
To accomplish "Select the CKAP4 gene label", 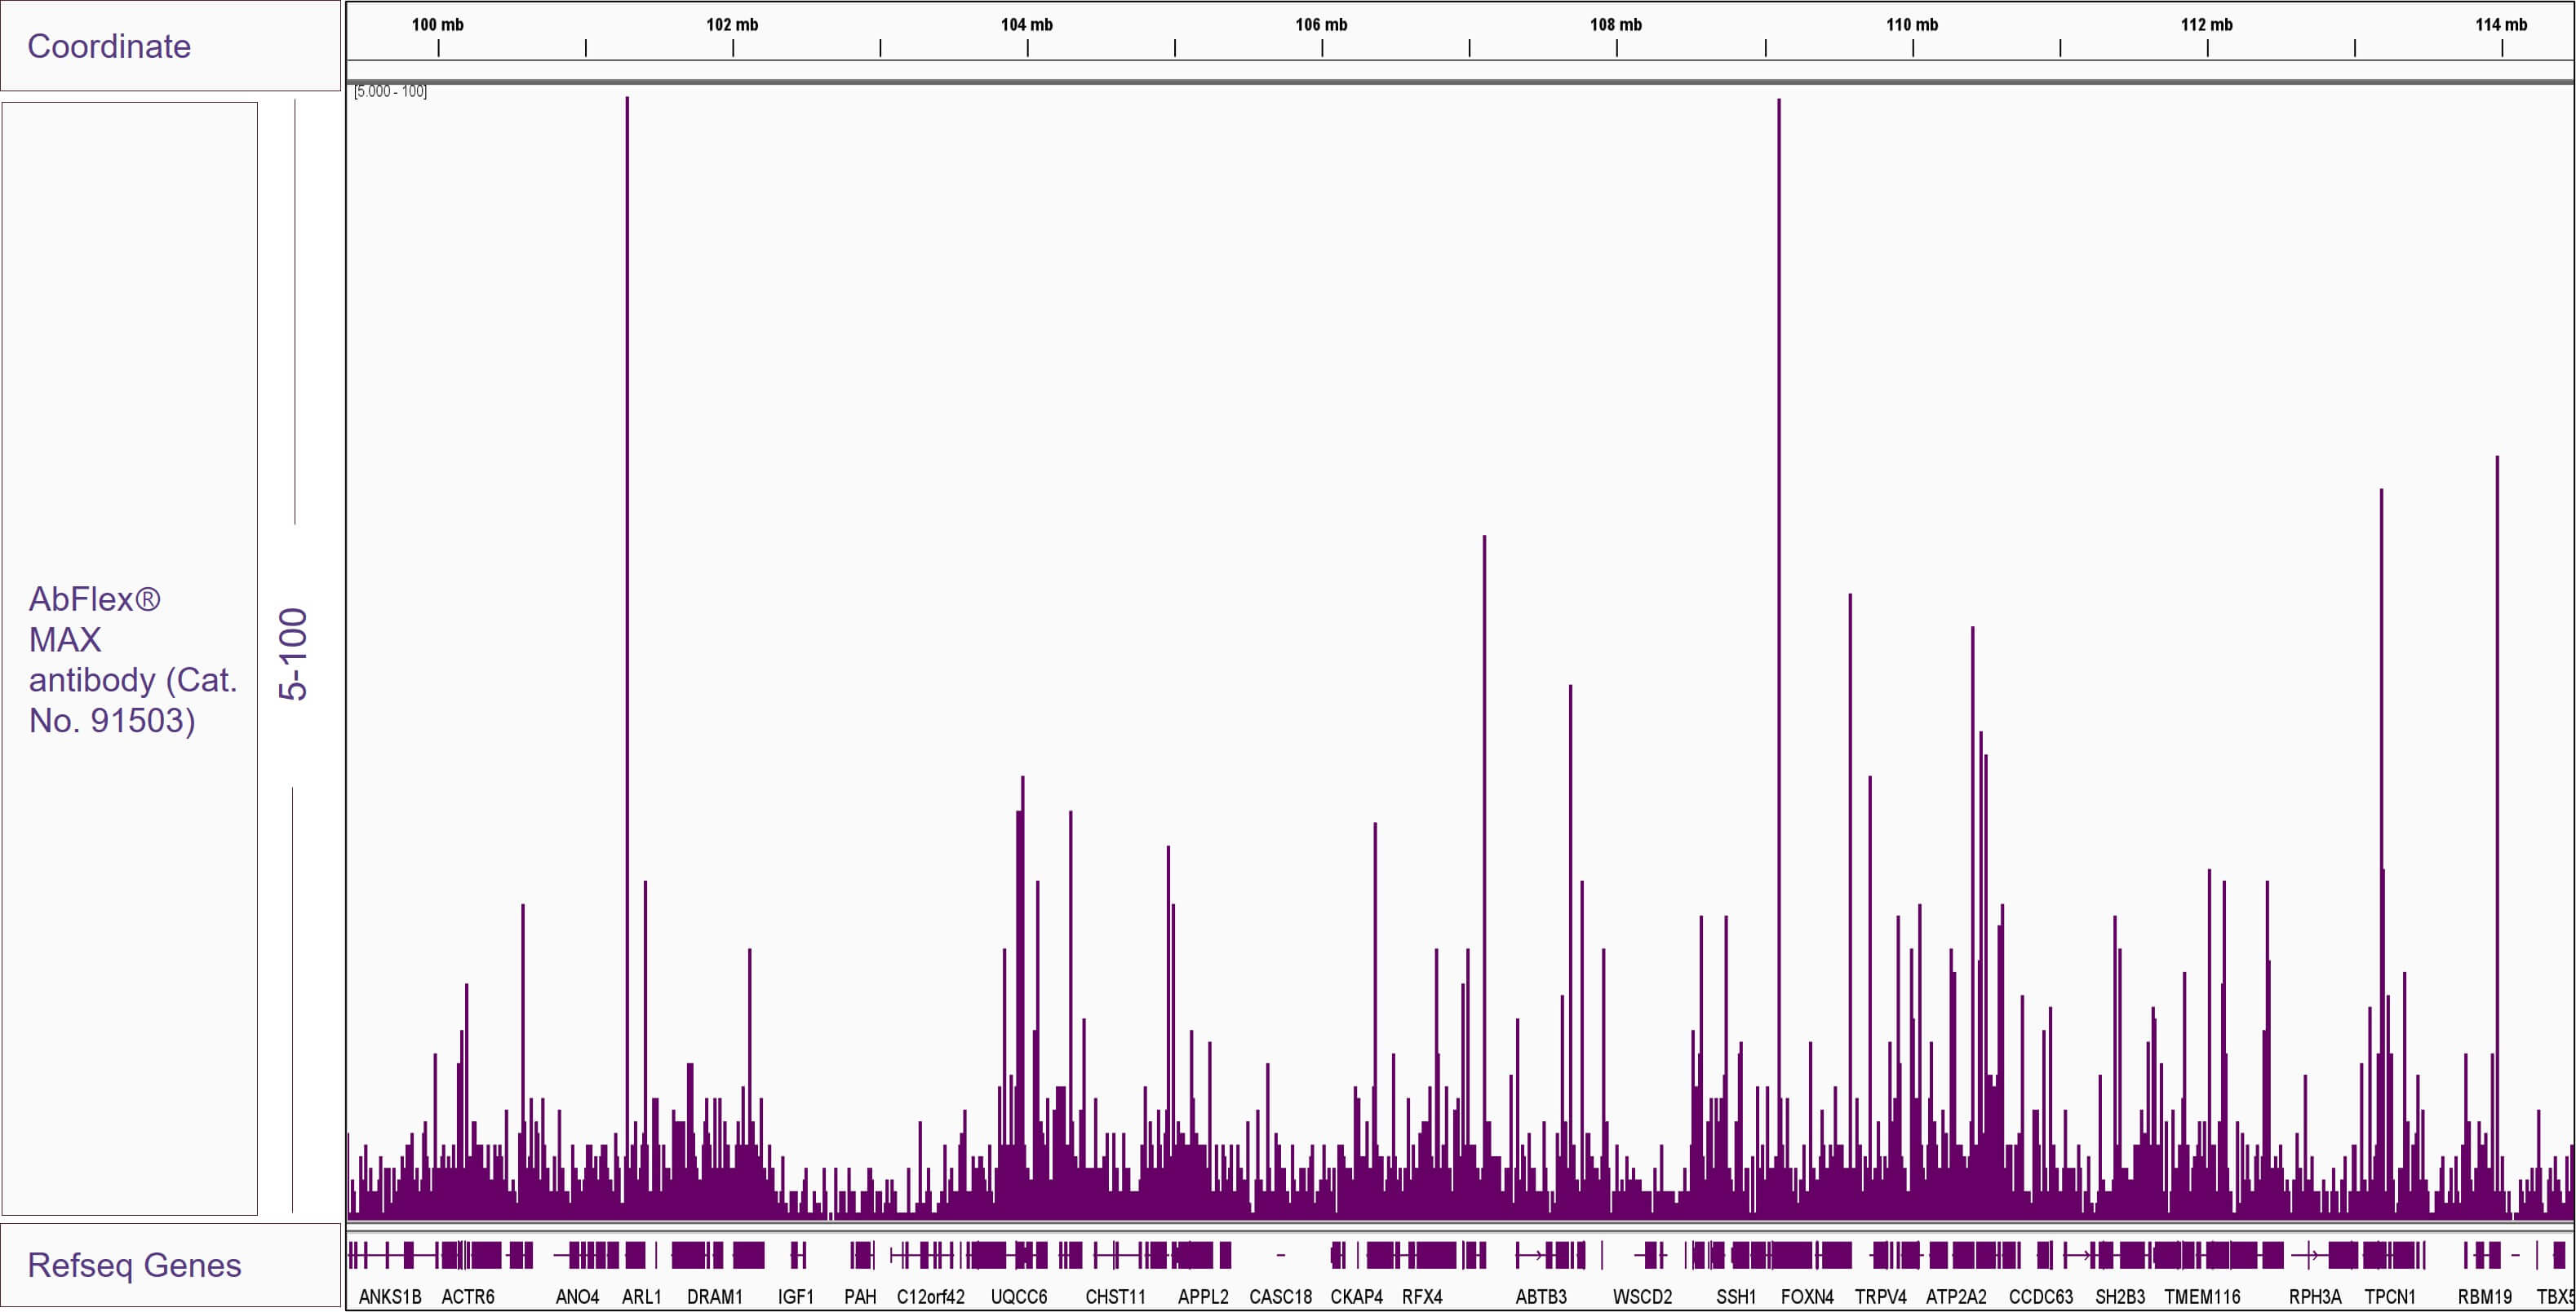I will (1357, 1296).
